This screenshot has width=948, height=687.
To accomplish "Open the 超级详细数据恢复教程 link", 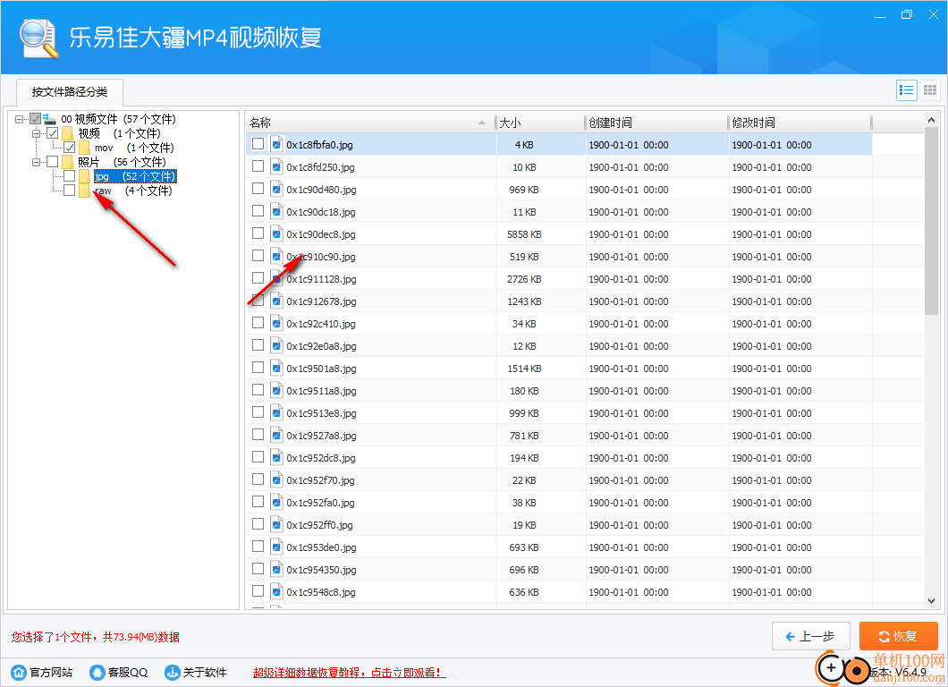I will tap(350, 673).
